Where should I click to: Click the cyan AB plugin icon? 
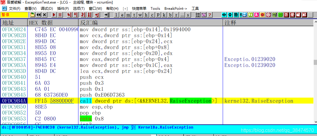point(236,15)
